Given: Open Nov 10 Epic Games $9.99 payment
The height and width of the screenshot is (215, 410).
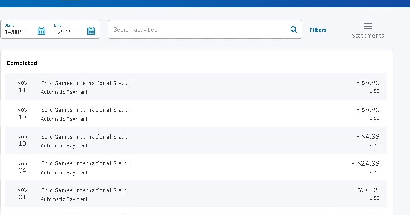Looking at the screenshot, I should tap(196, 113).
